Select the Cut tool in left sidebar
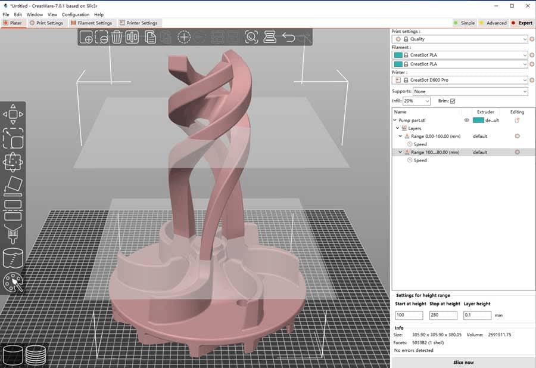Image resolution: width=536 pixels, height=368 pixels. [x=13, y=210]
